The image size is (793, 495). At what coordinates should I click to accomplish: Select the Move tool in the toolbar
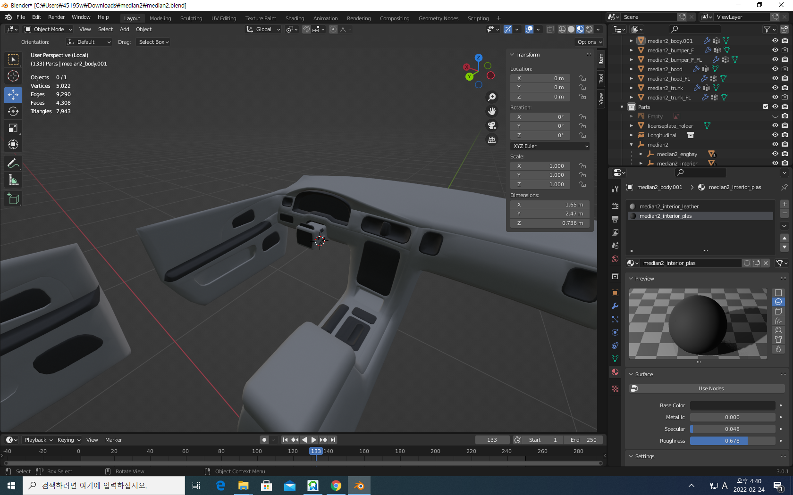[13, 95]
